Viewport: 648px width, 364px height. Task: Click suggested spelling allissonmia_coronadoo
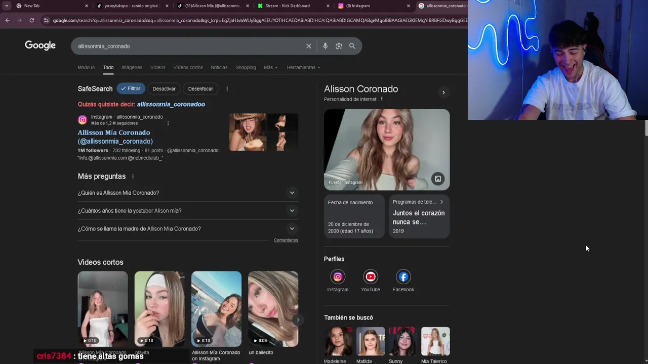coord(171,104)
